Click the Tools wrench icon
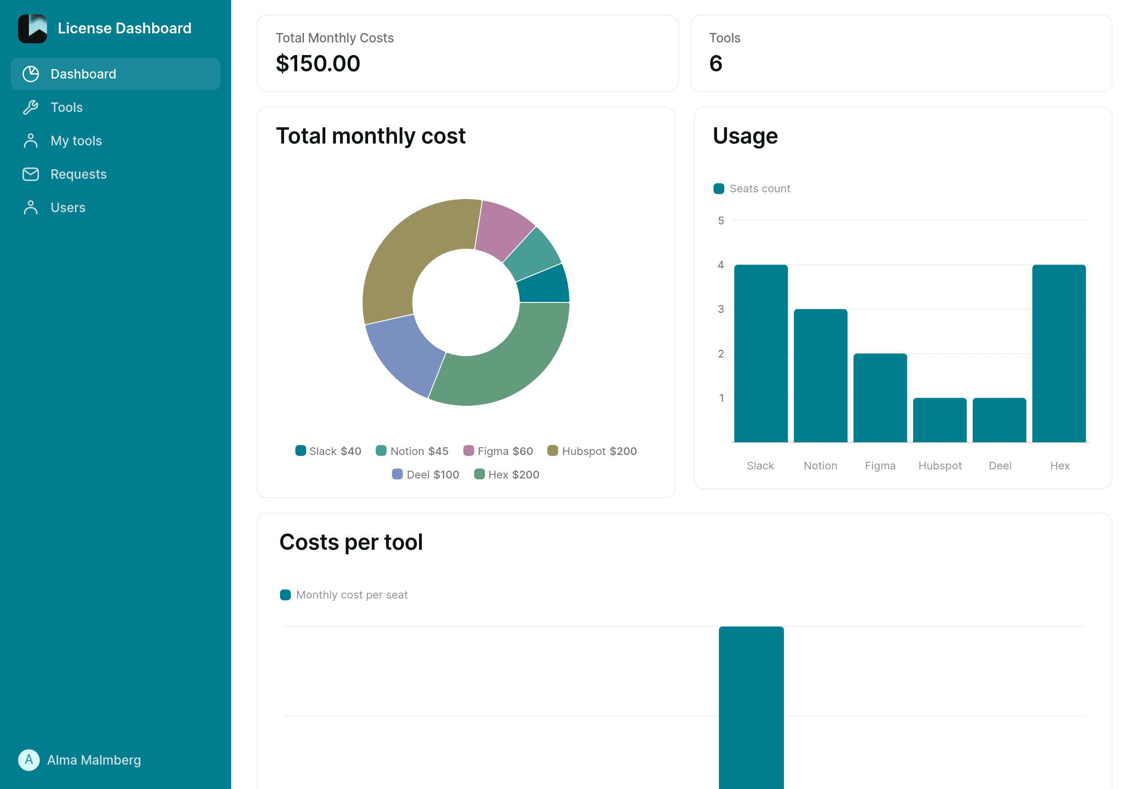This screenshot has width=1138, height=789. tap(31, 107)
